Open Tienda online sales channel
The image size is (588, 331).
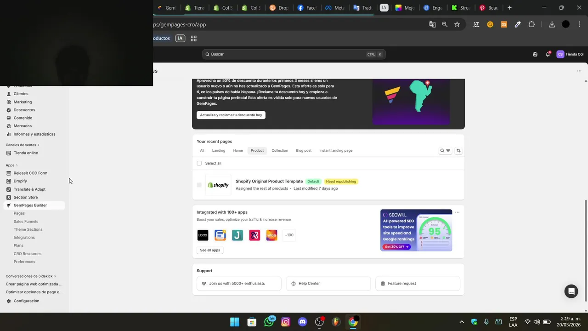tap(26, 153)
